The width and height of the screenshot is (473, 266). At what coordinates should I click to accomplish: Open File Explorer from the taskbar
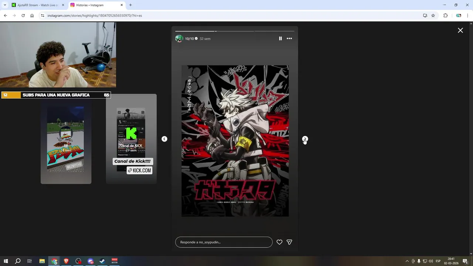click(42, 261)
